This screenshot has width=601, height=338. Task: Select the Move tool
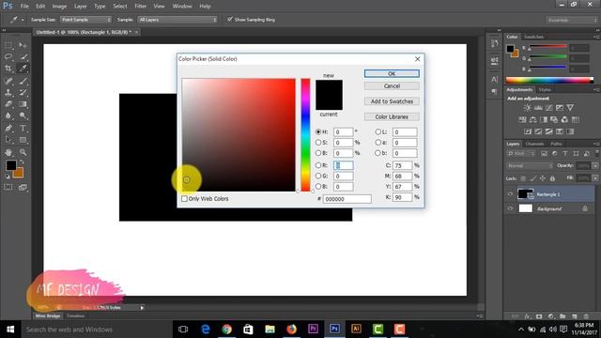[23, 45]
